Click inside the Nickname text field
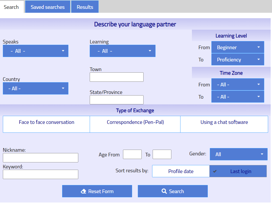Image resolution: width=272 pixels, height=203 pixels. pyautogui.click(x=40, y=158)
